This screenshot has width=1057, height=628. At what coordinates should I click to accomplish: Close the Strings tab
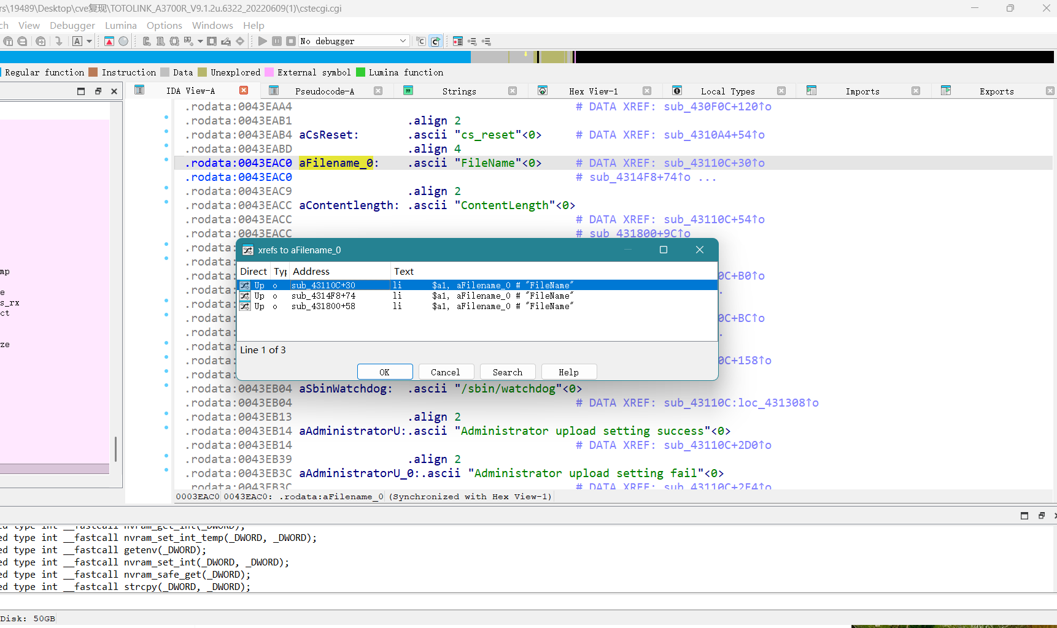coord(513,91)
